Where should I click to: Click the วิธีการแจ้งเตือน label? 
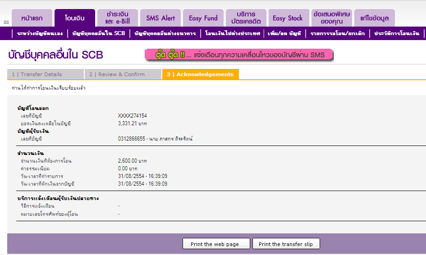click(x=37, y=206)
